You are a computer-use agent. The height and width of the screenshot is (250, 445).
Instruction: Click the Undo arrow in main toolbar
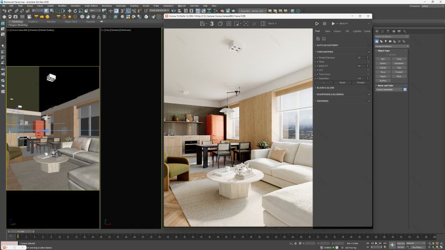4,11
